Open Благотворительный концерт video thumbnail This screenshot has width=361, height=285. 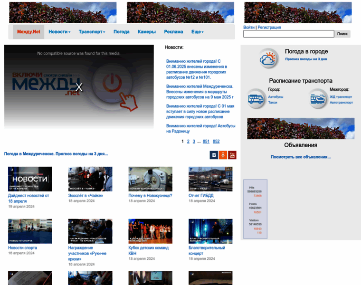tap(210, 231)
